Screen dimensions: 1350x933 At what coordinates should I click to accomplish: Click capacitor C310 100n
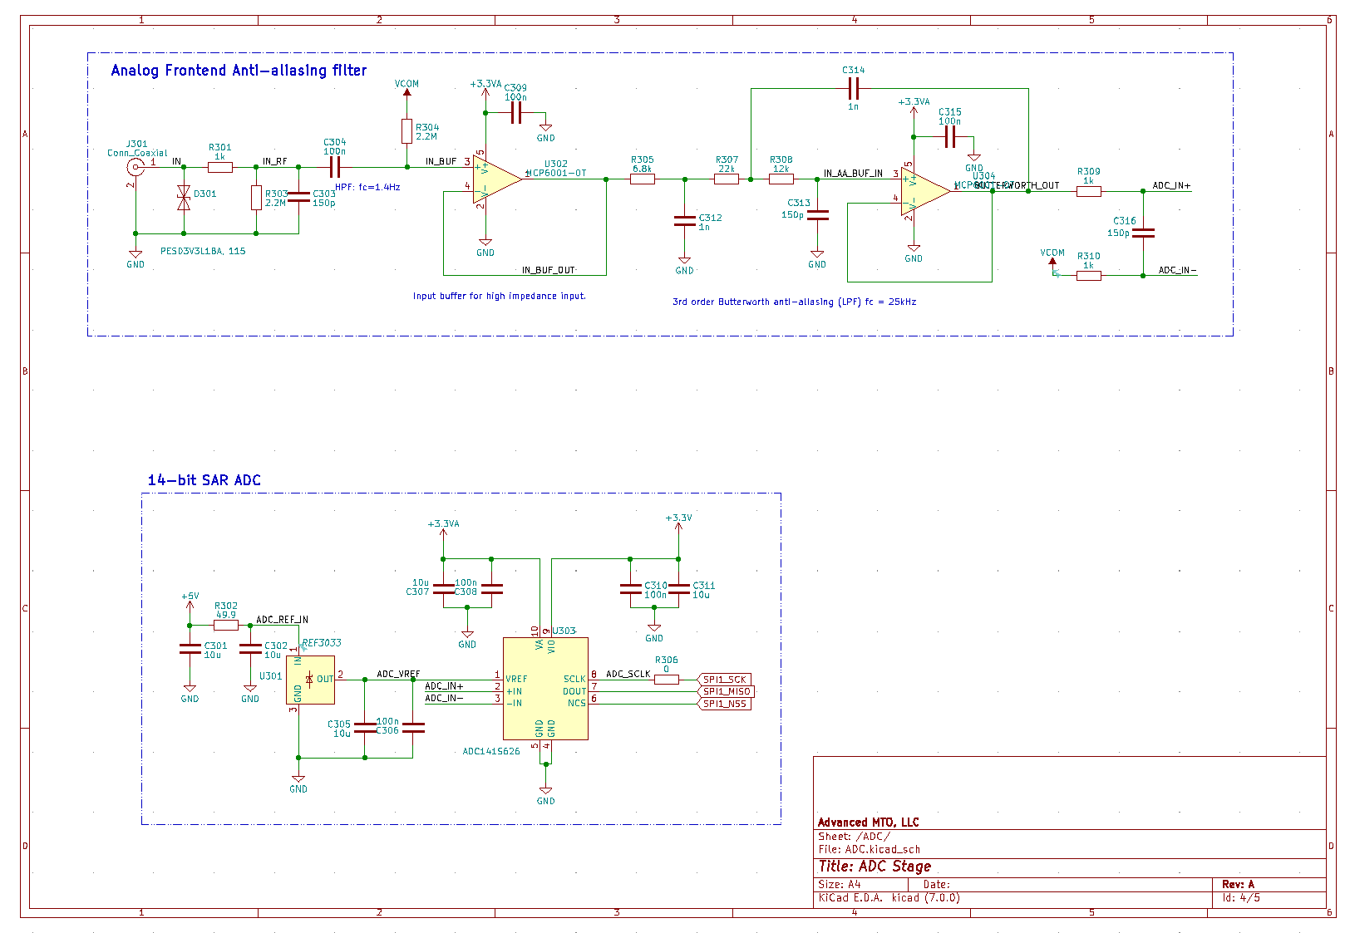coord(630,588)
